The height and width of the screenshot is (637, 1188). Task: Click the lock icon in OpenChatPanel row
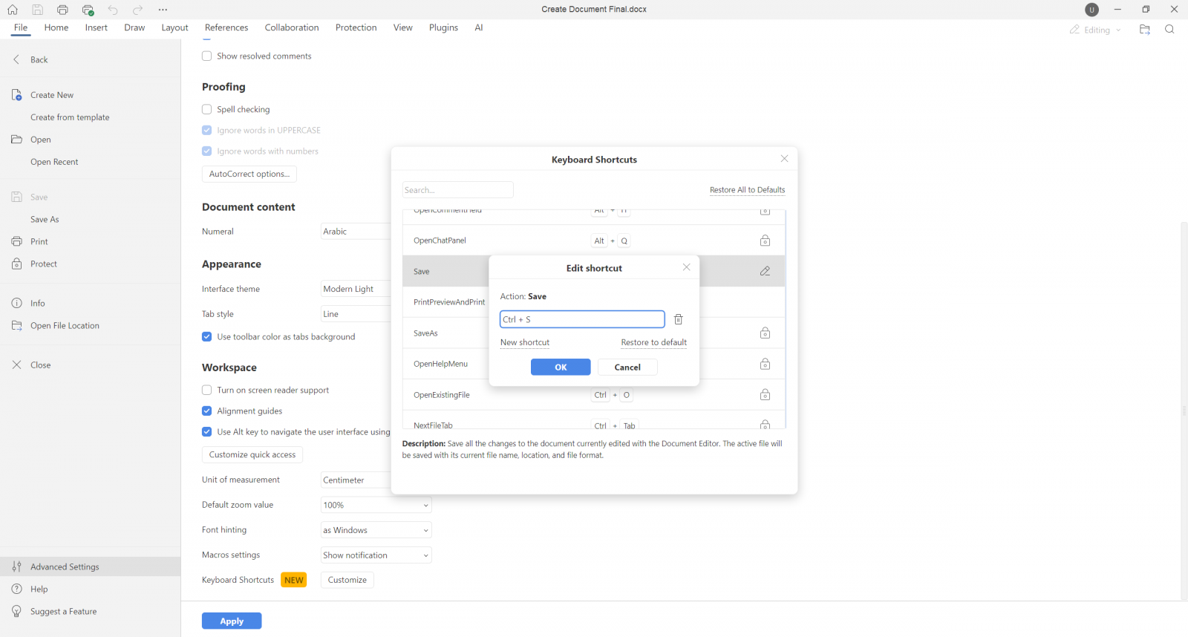765,241
